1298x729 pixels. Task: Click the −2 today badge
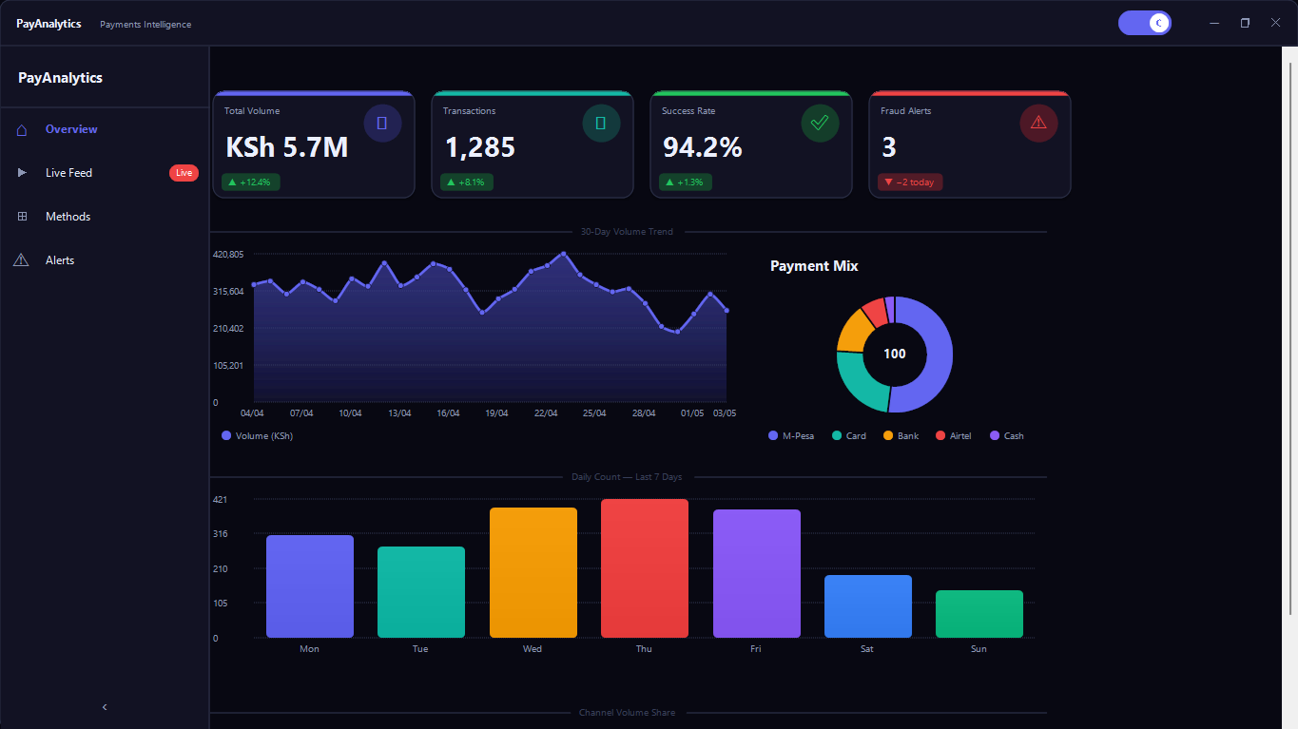tap(910, 182)
